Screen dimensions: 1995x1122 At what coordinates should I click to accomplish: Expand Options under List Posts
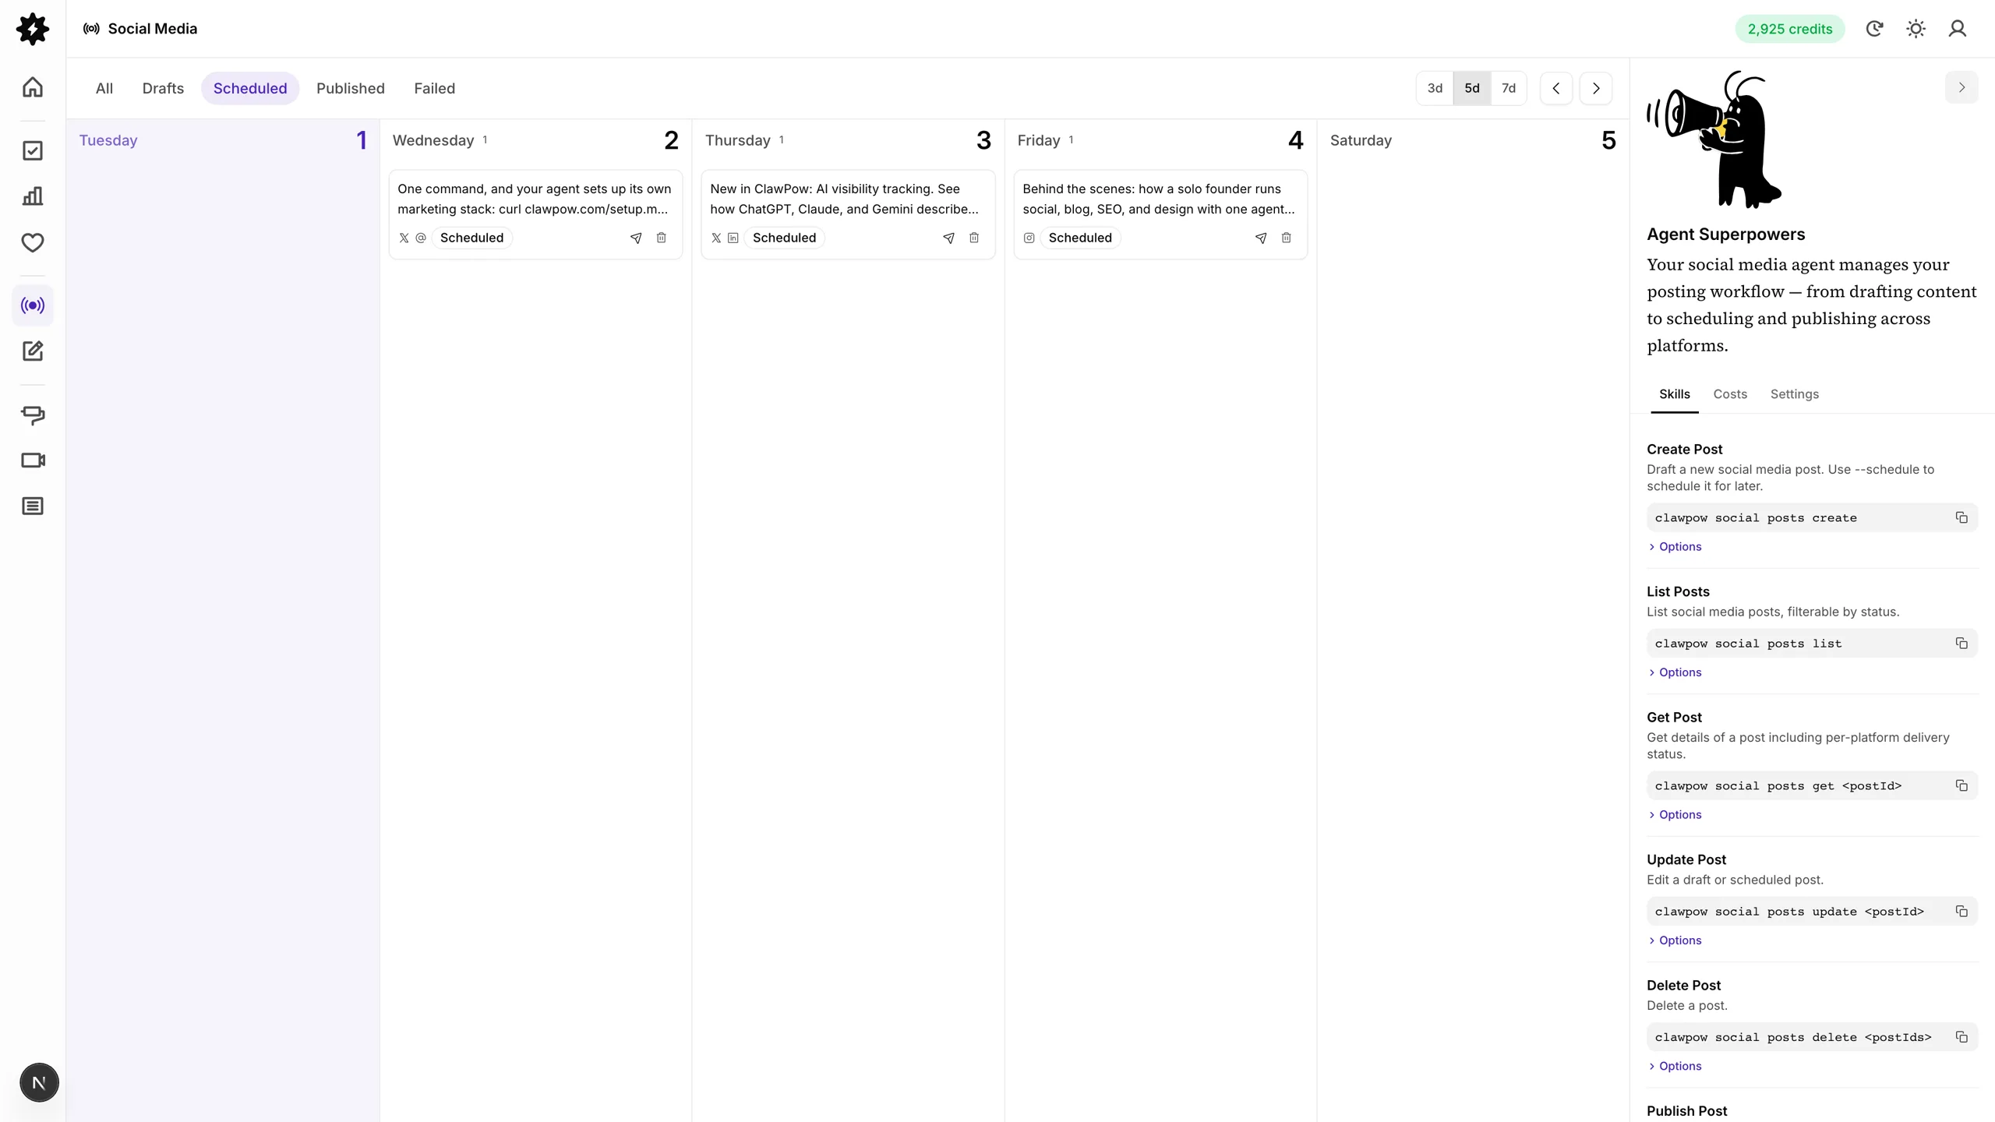coord(1675,672)
